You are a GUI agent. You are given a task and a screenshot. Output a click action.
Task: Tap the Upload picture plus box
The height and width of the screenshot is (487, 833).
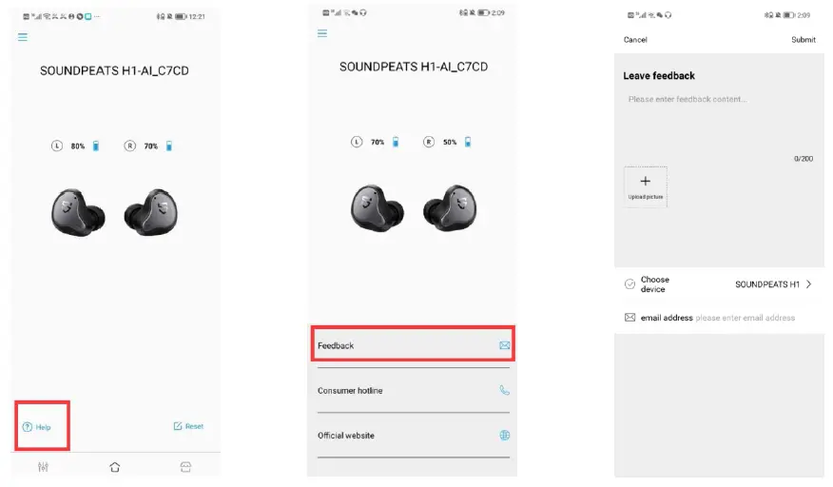click(646, 186)
